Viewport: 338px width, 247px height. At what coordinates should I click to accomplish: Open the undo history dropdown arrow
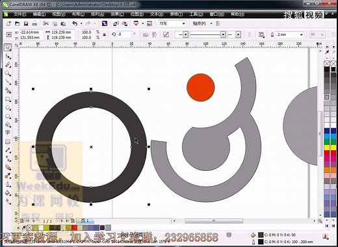click(x=81, y=23)
